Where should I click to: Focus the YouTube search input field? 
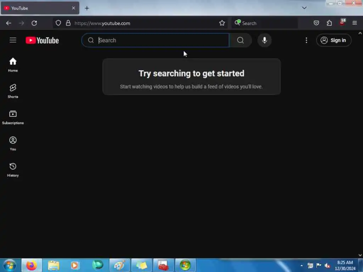[x=155, y=40]
